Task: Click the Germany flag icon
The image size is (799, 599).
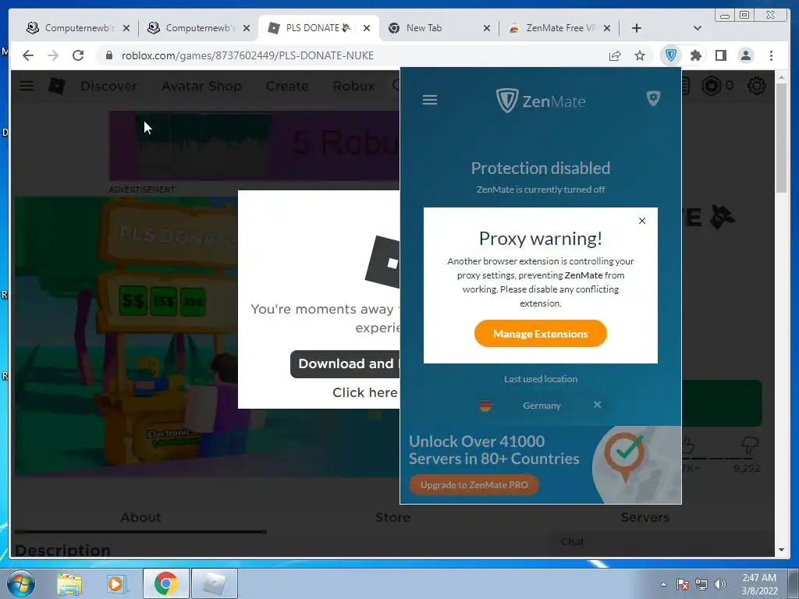Action: point(485,406)
